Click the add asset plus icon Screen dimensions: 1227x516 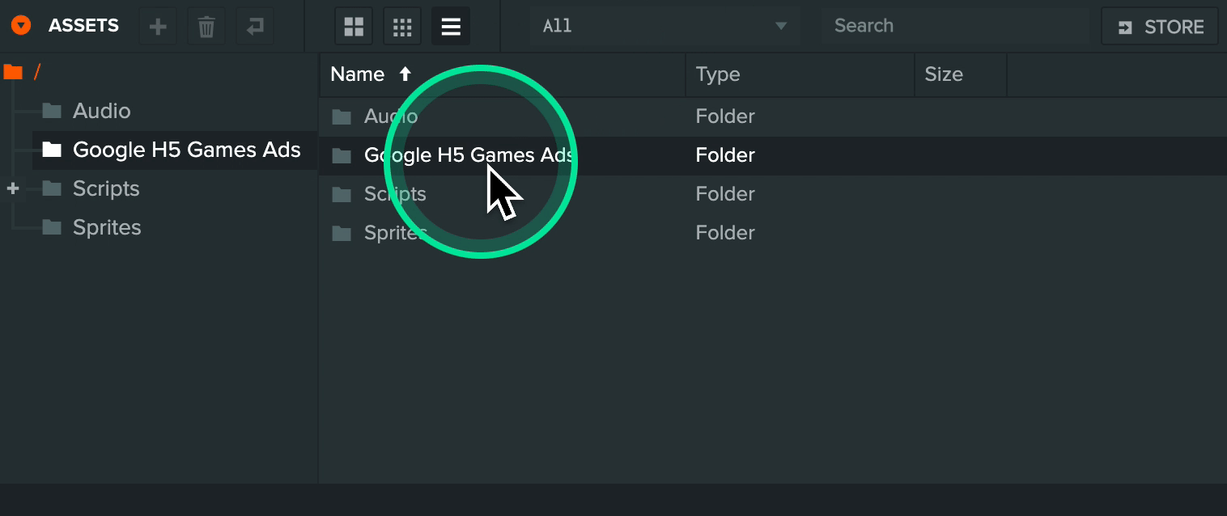pos(158,27)
